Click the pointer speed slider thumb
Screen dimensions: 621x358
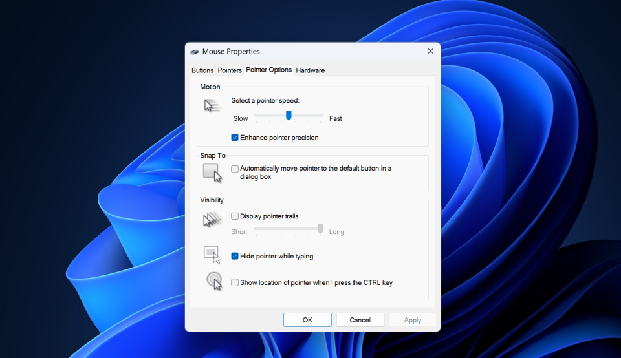[x=289, y=115]
